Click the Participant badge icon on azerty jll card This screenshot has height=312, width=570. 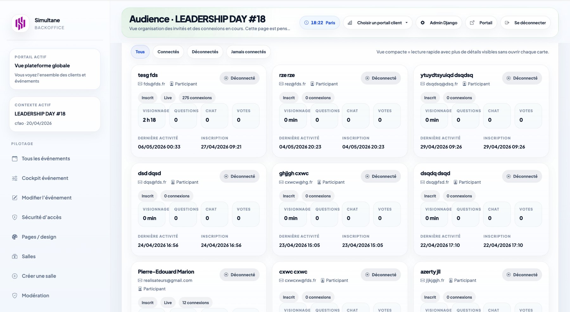point(451,281)
